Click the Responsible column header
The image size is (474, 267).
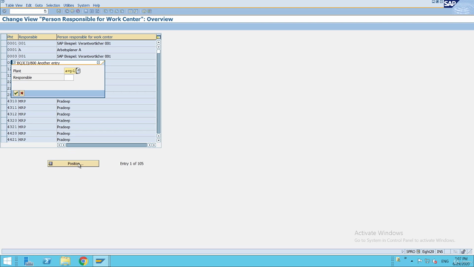point(37,37)
